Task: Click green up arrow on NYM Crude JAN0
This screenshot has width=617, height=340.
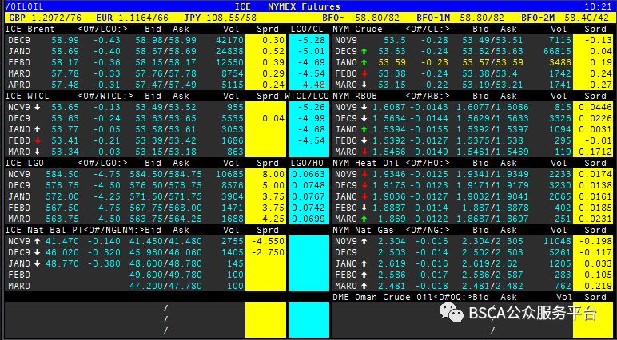Action: pyautogui.click(x=364, y=62)
